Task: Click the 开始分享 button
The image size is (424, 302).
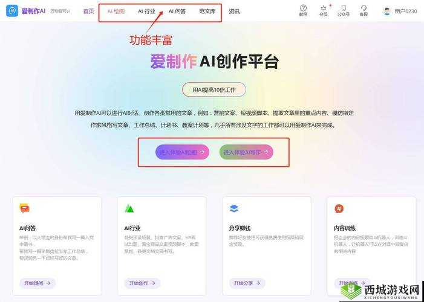Action: [x=247, y=283]
